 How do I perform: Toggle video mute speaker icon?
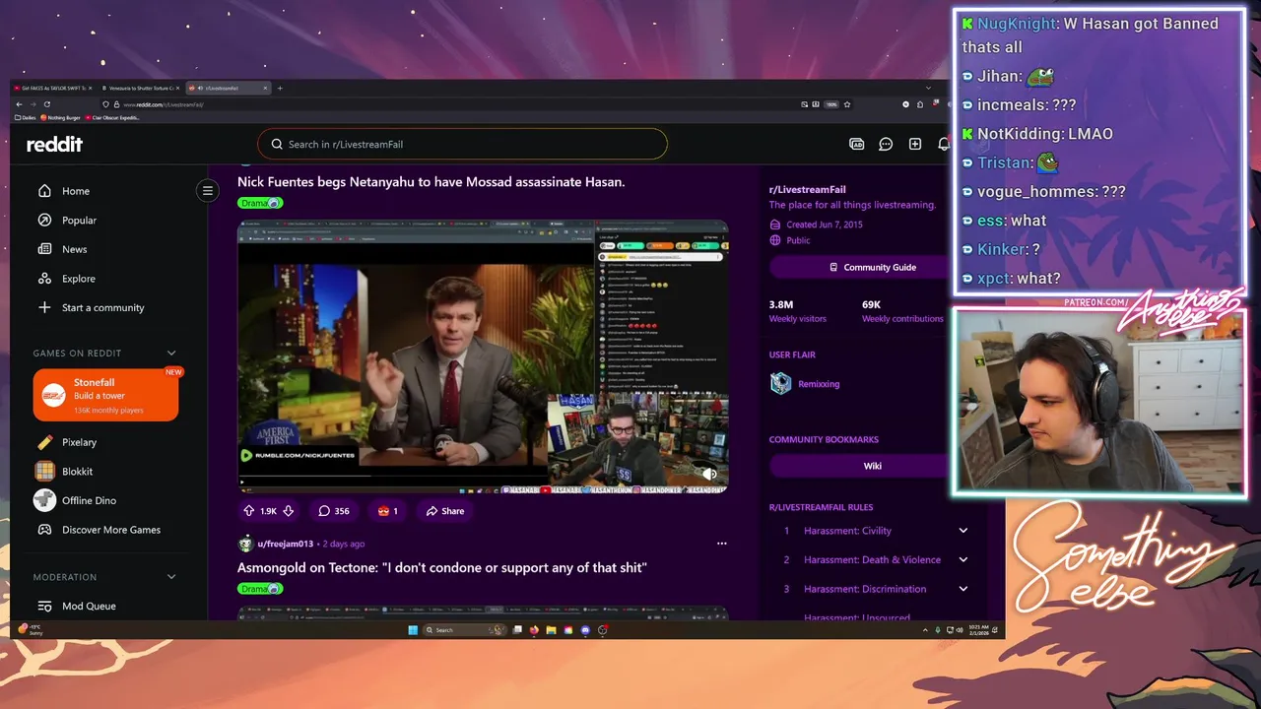tap(709, 474)
